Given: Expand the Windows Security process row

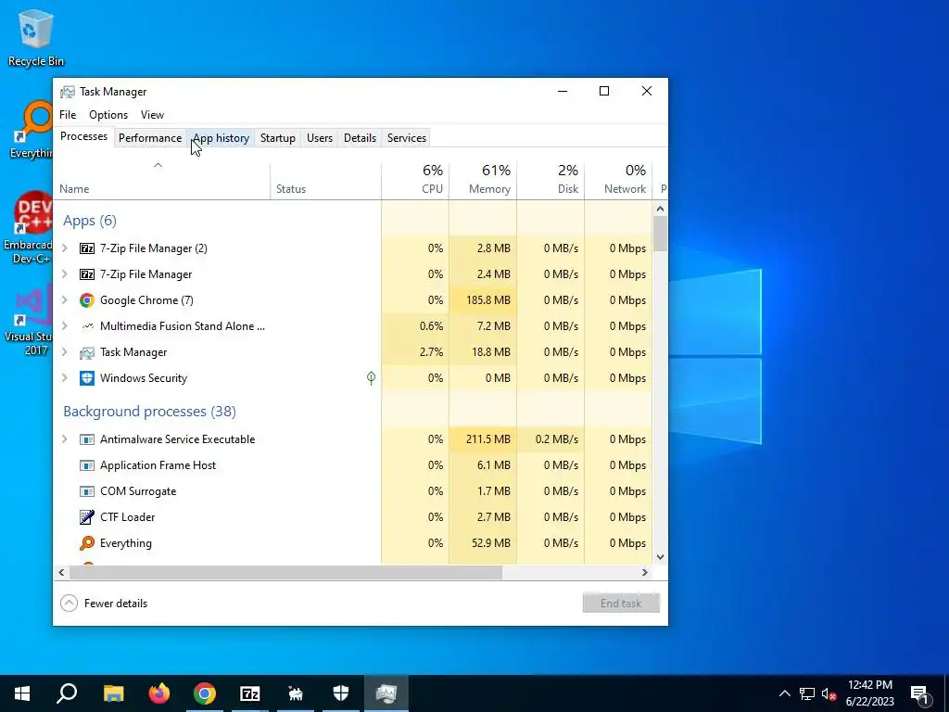Looking at the screenshot, I should pyautogui.click(x=65, y=378).
